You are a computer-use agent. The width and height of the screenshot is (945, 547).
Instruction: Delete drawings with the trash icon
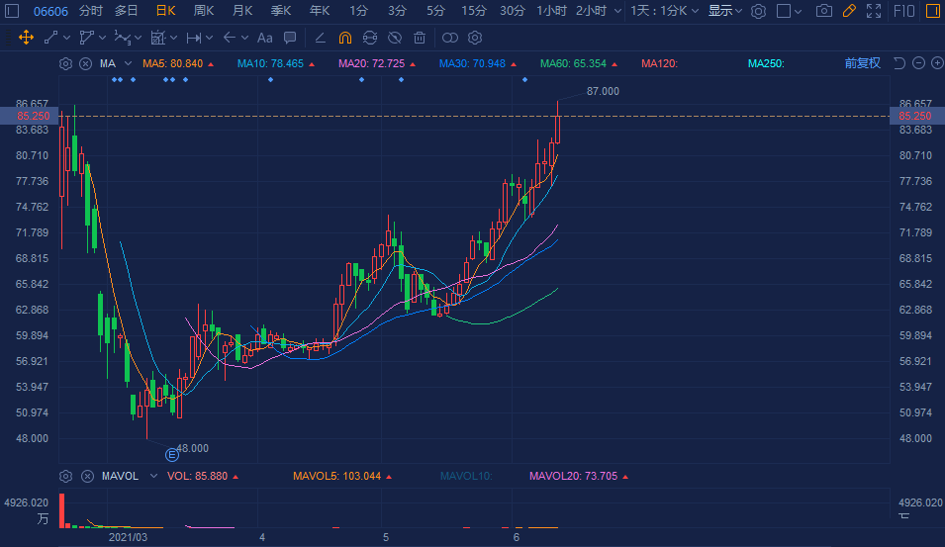(x=420, y=38)
